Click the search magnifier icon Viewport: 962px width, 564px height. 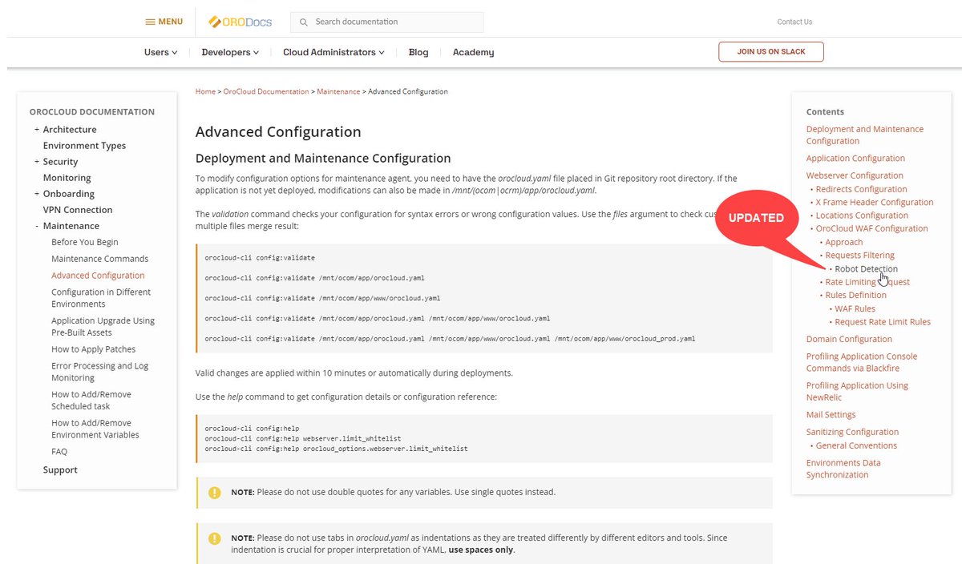pyautogui.click(x=303, y=22)
